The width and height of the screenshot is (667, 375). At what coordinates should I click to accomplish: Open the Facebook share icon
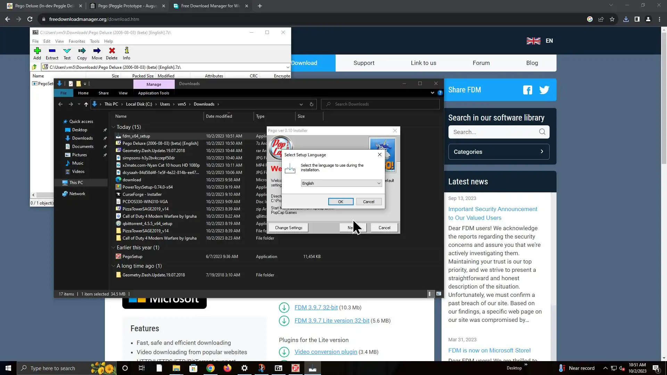(x=527, y=90)
